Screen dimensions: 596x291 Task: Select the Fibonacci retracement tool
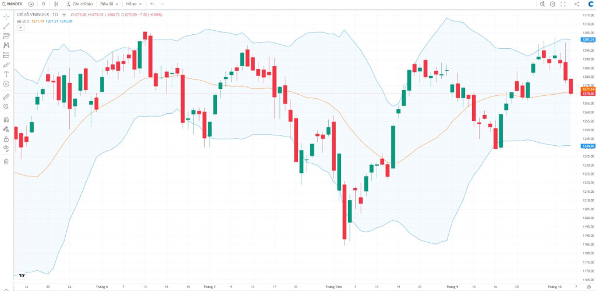pyautogui.click(x=6, y=35)
